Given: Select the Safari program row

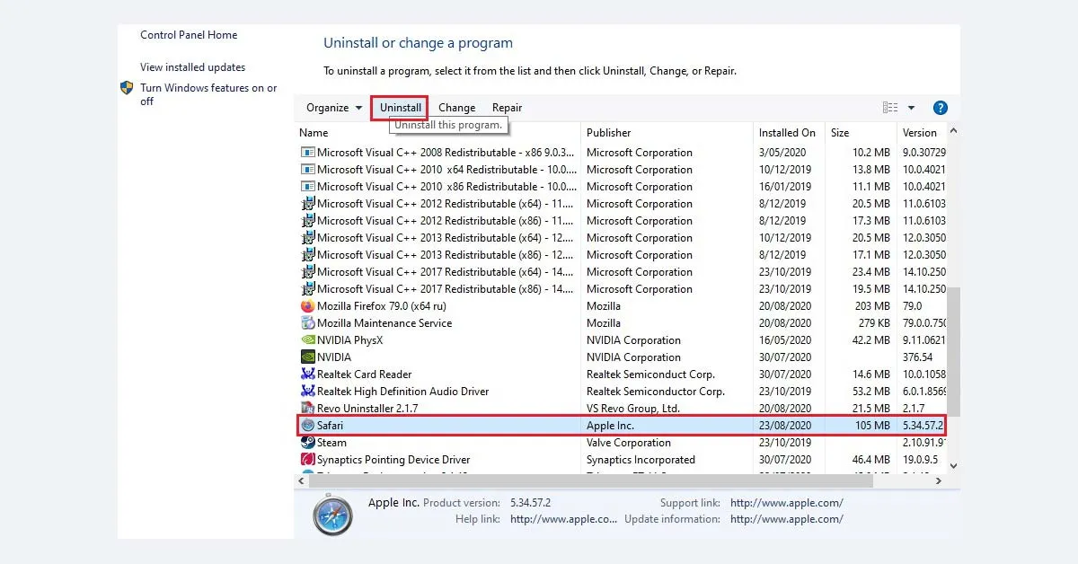Looking at the screenshot, I should (622, 426).
